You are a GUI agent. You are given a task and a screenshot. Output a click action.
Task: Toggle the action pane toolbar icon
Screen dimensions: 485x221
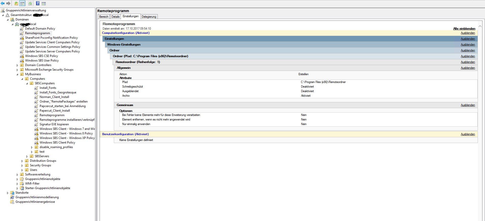point(44,4)
